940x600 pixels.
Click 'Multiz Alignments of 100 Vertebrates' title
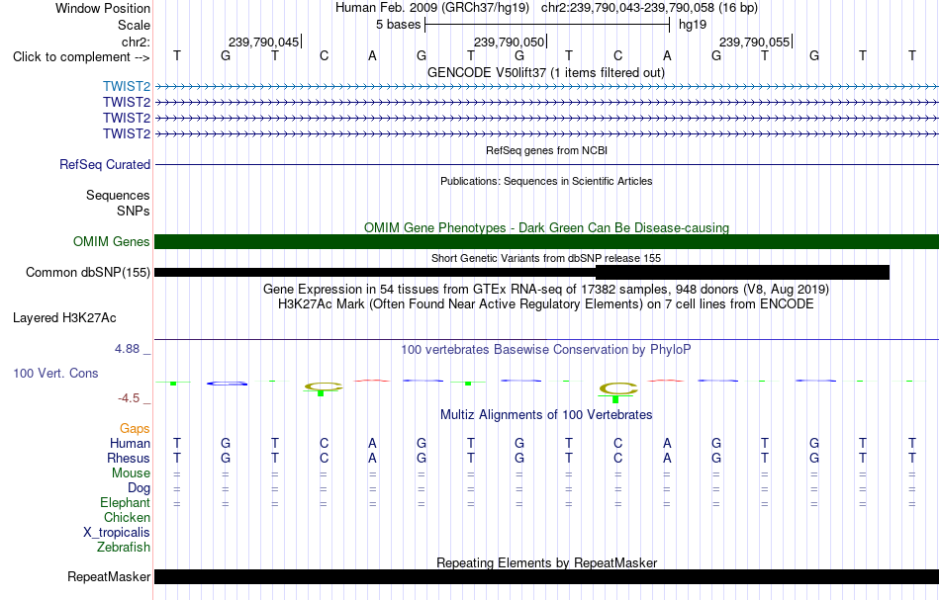pos(546,415)
